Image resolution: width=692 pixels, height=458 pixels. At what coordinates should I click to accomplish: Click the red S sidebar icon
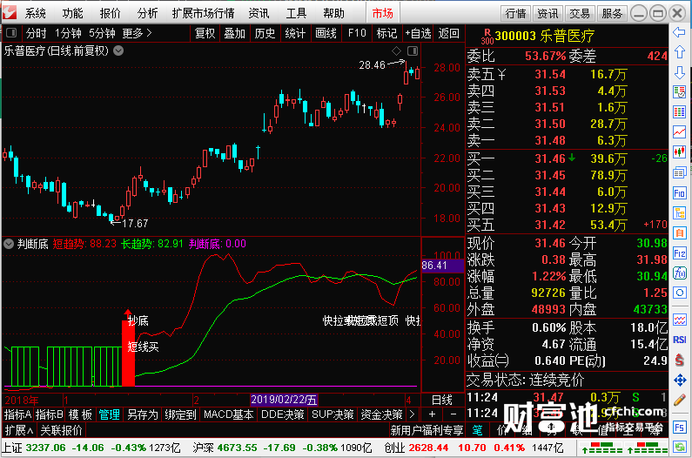click(679, 360)
